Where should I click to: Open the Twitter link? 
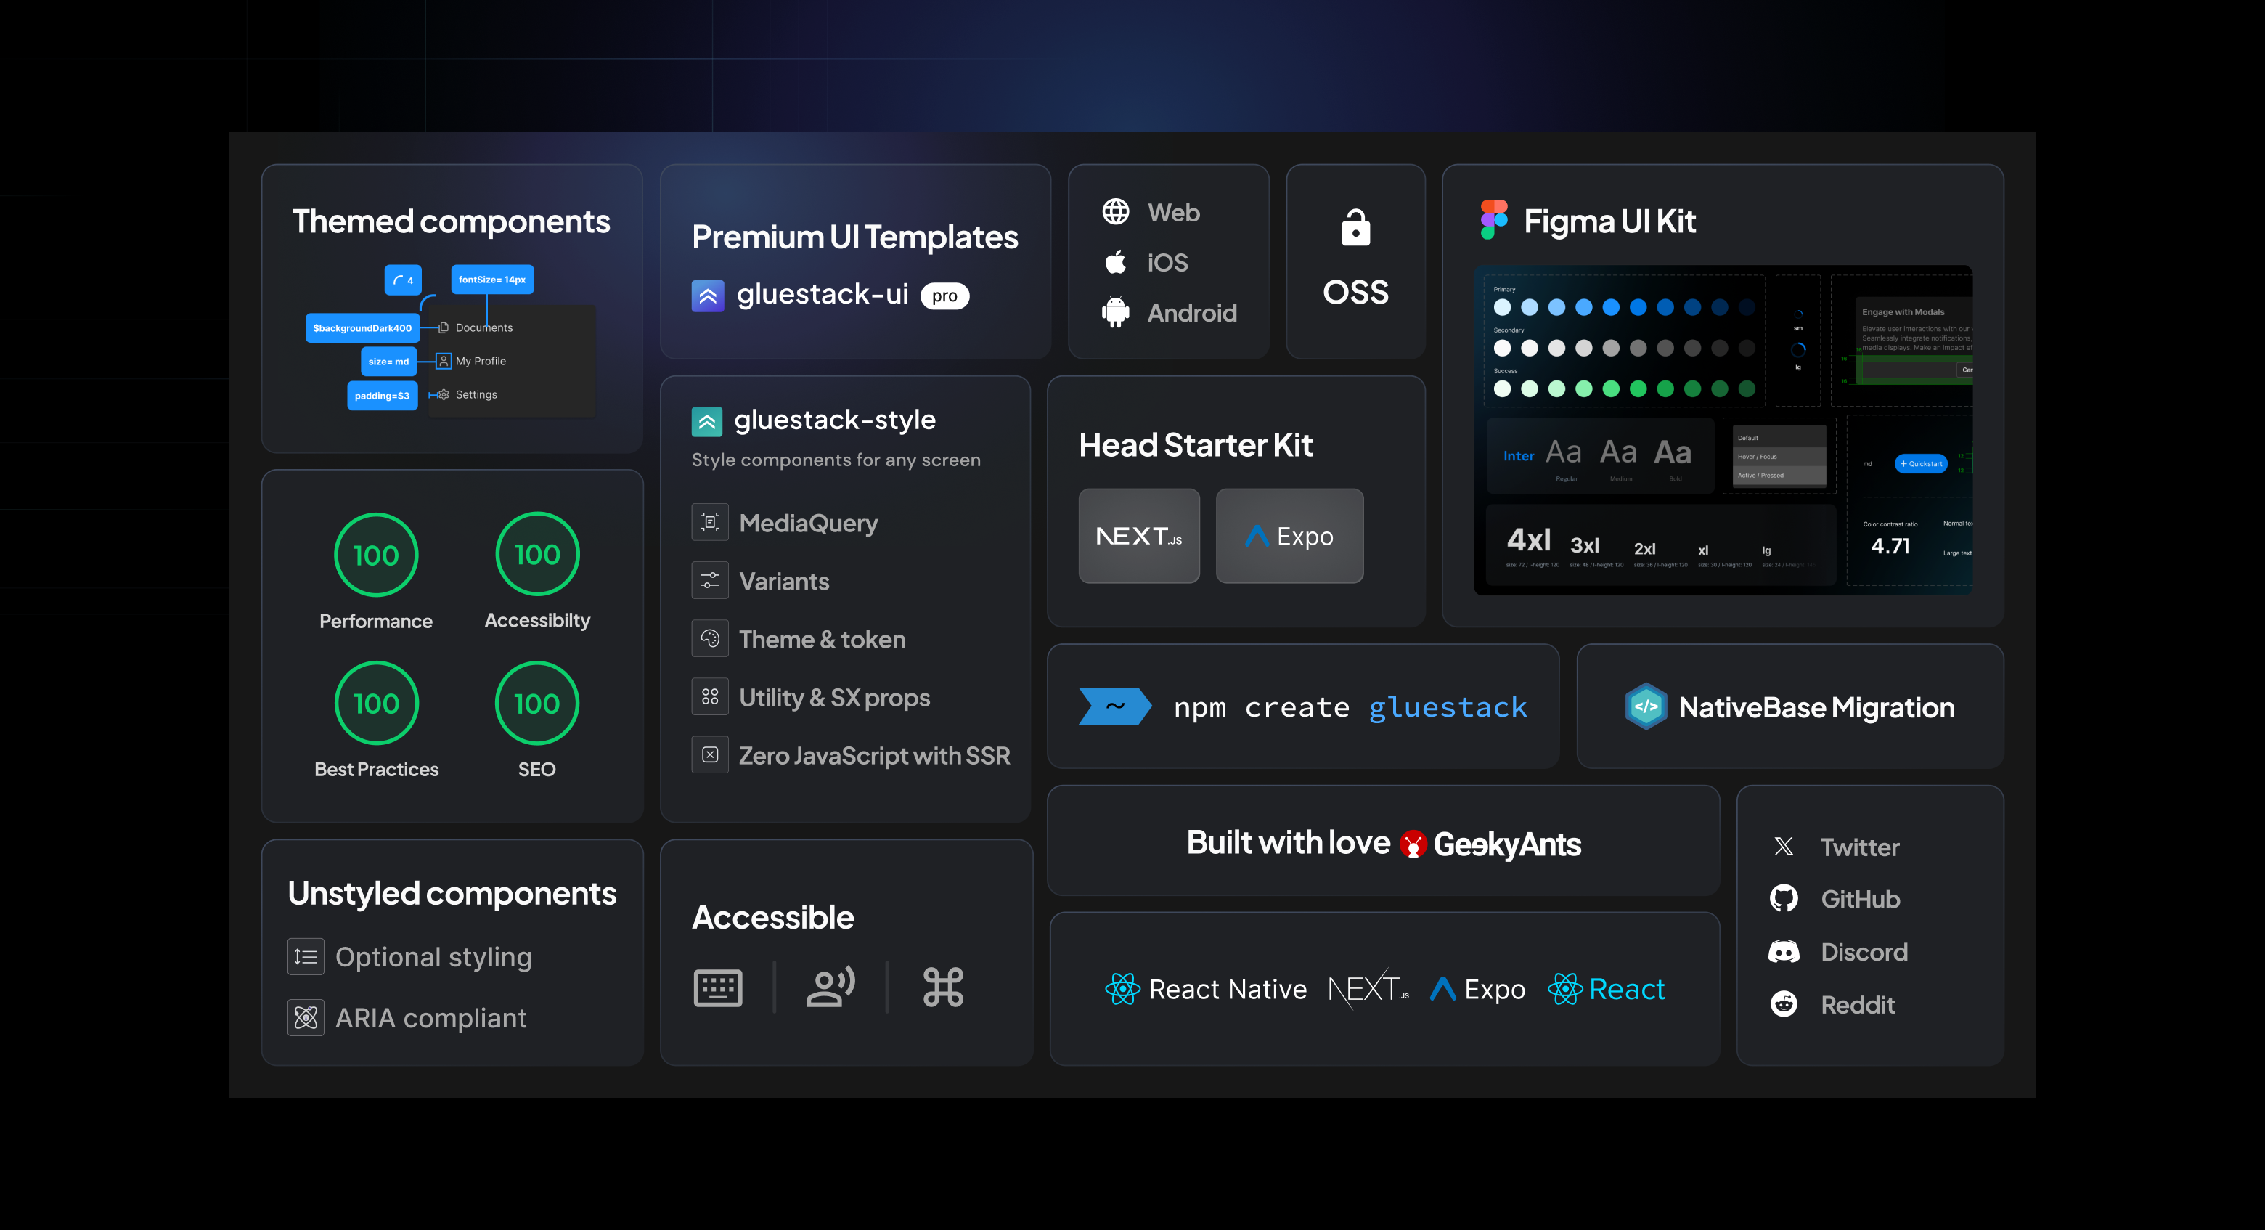click(x=1860, y=847)
